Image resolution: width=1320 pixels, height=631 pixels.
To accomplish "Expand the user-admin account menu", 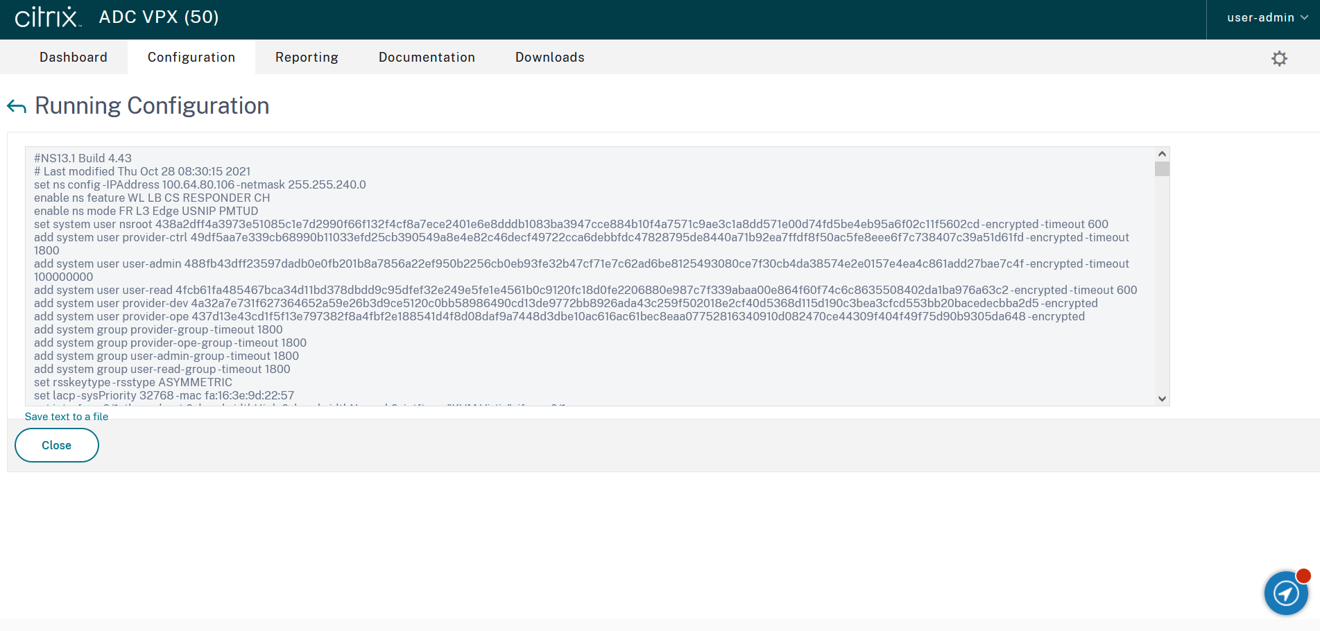I will point(1267,17).
